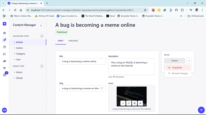206x115 pixels.
Task: Click the browser address bar URL
Action: [x=82, y=10]
